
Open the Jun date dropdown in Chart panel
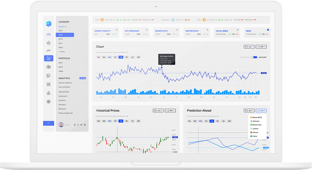pos(249,47)
